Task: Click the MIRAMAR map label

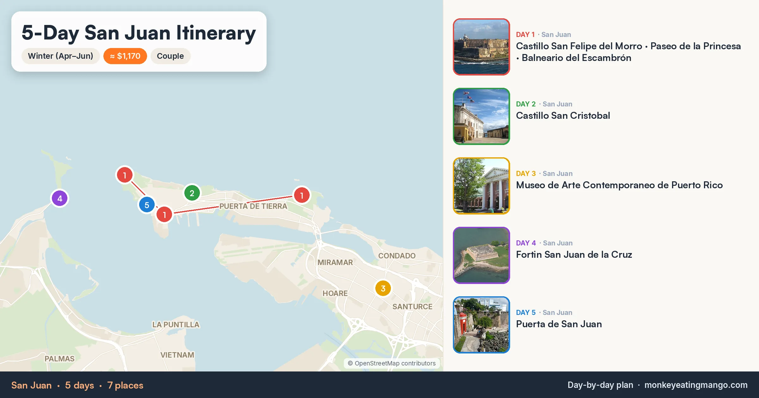Action: 335,262
